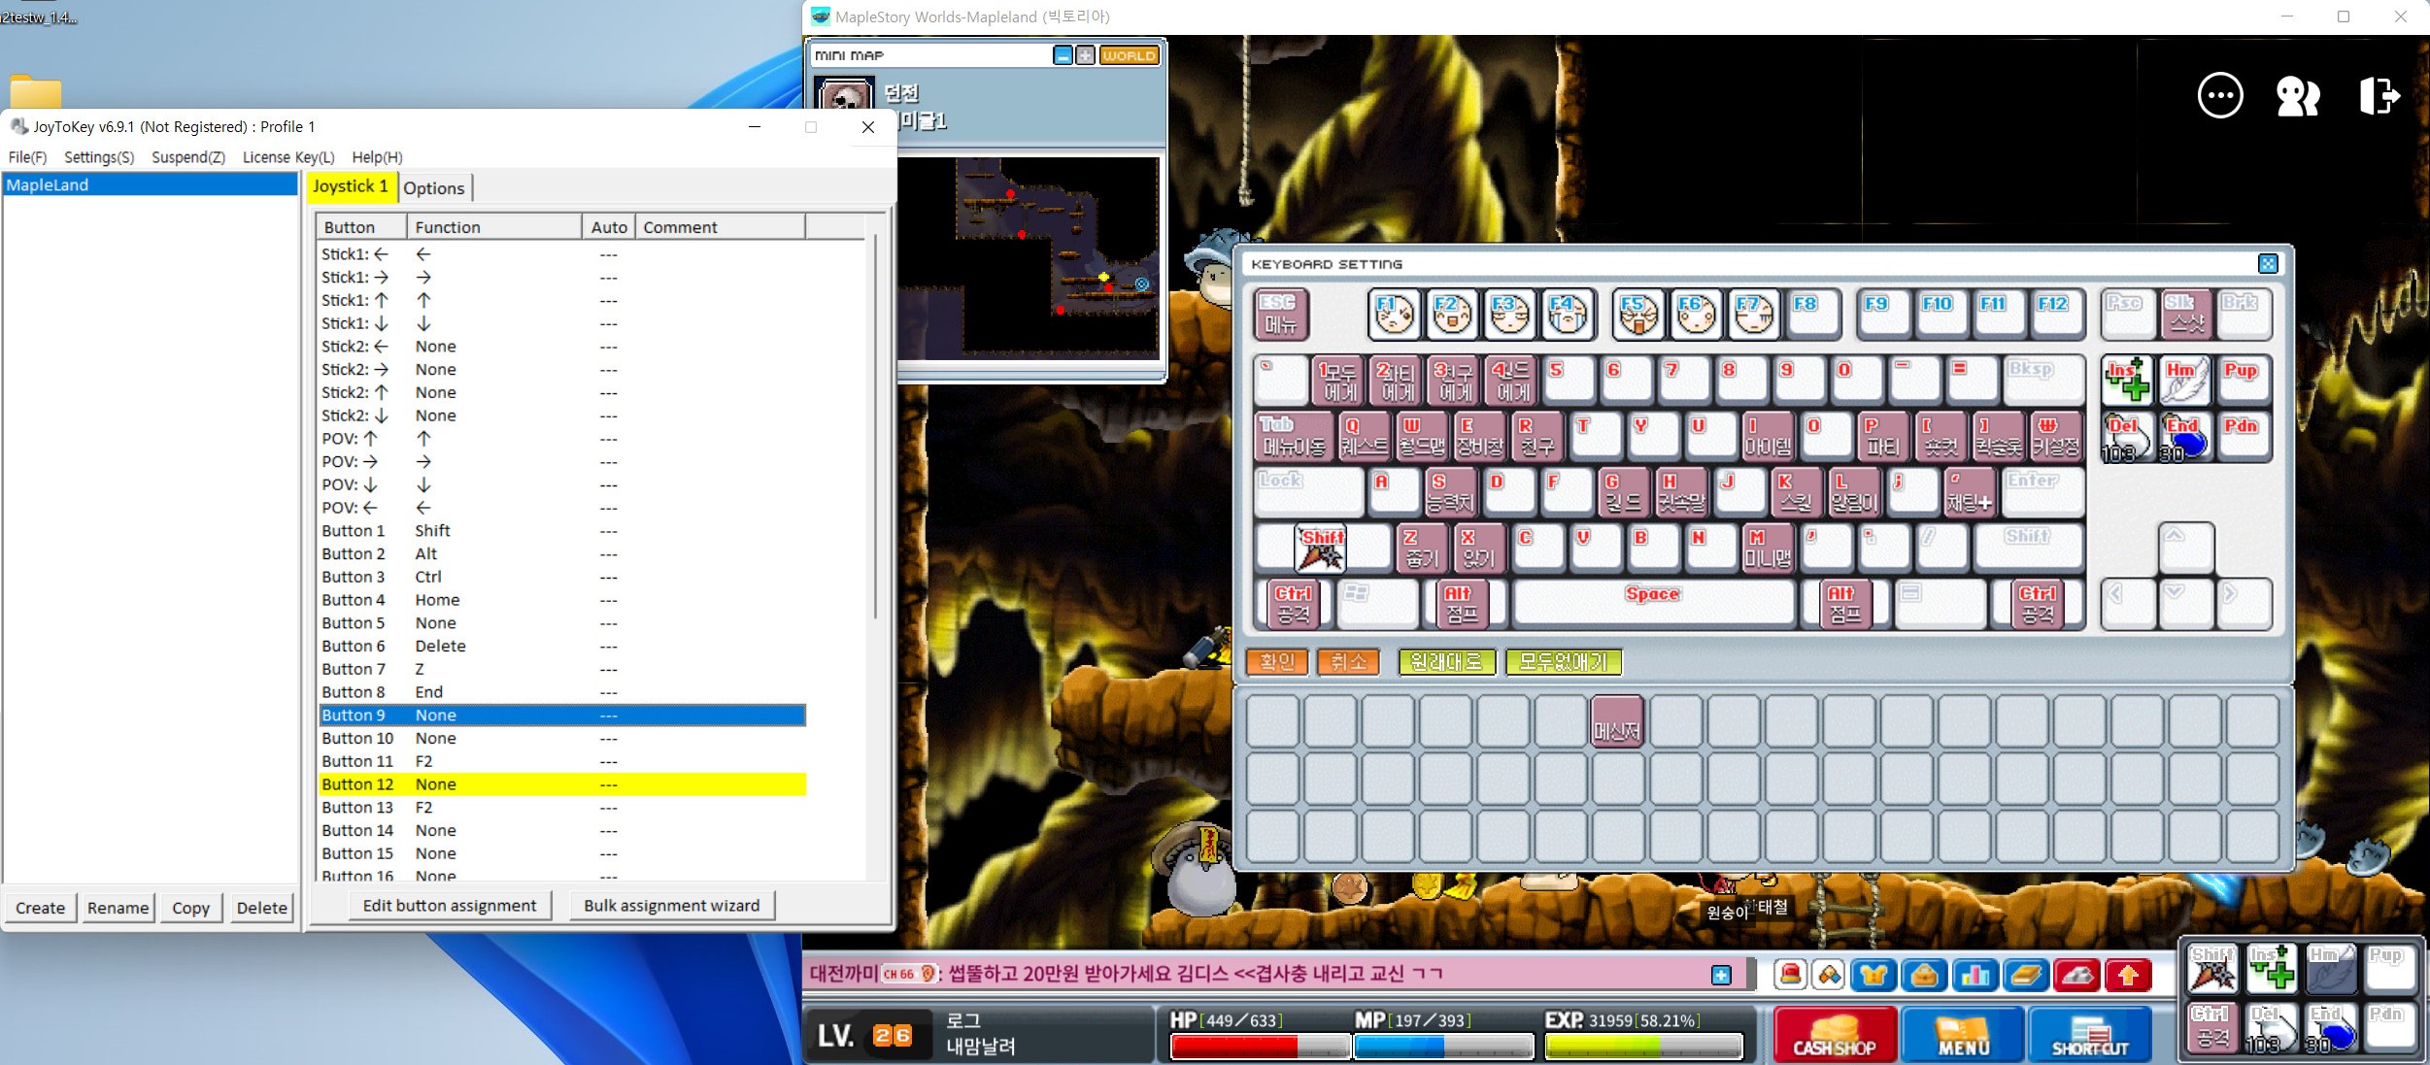
Task: Click the Function column header
Action: click(494, 227)
